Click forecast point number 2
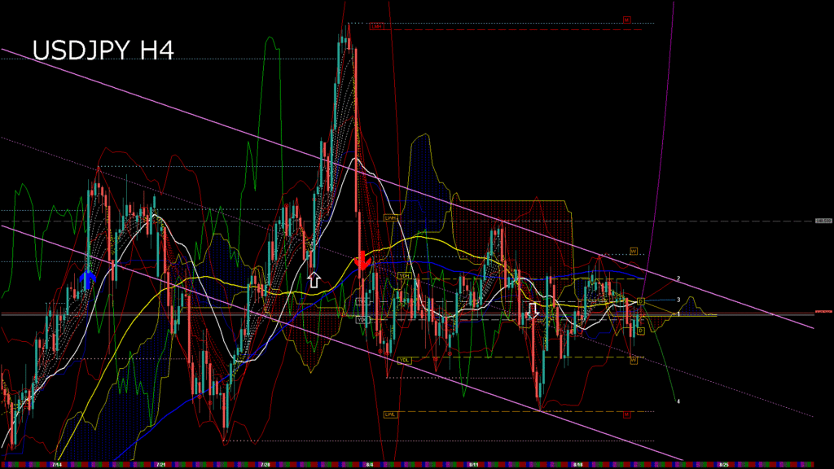The image size is (834, 469). pos(678,278)
